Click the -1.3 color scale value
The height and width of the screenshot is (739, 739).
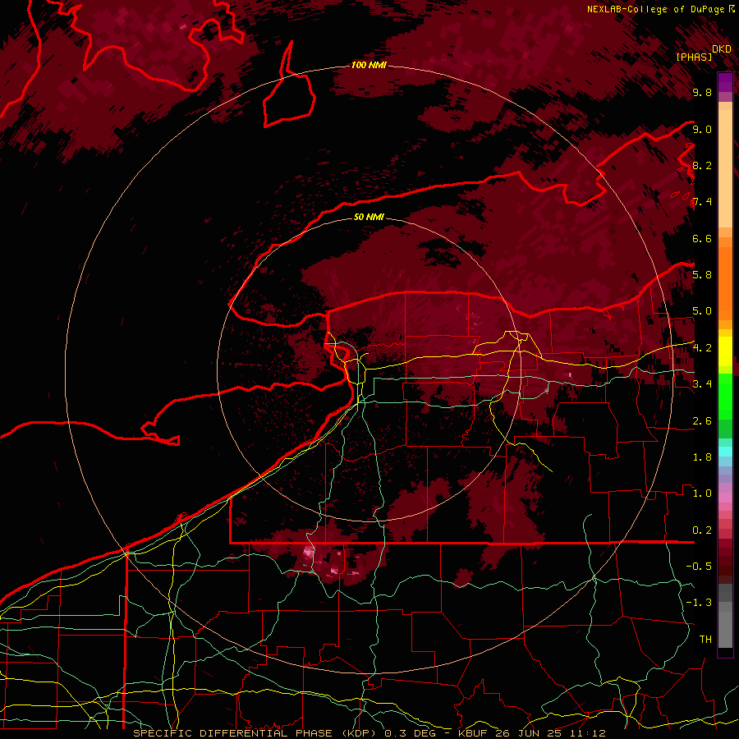click(x=700, y=603)
